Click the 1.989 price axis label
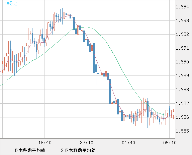This screenshot has width=192, height=155. tap(182, 75)
